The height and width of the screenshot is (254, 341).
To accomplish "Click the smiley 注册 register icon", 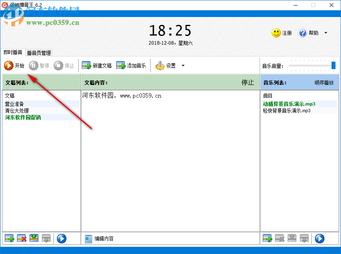I will click(276, 33).
